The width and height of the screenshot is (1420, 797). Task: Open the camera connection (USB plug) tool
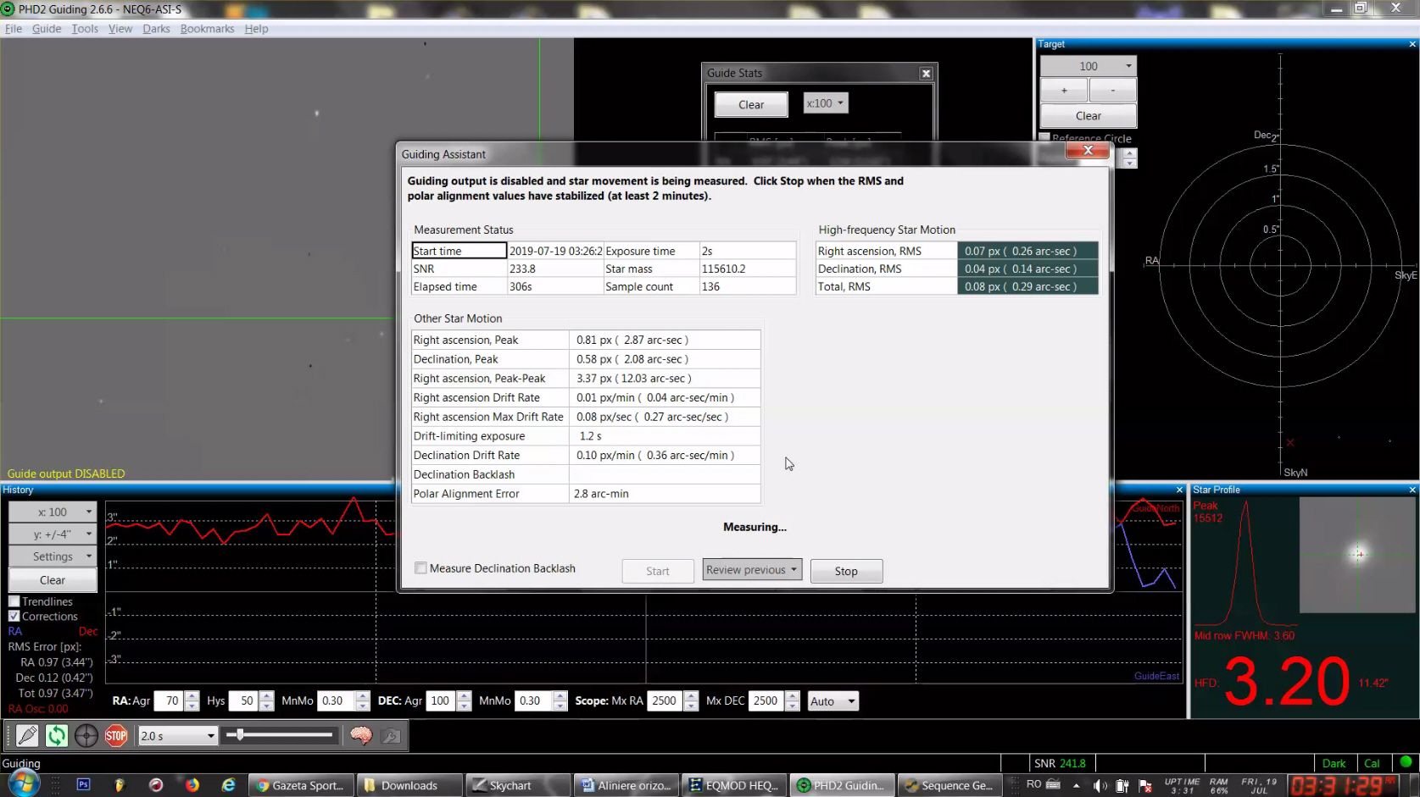point(27,736)
